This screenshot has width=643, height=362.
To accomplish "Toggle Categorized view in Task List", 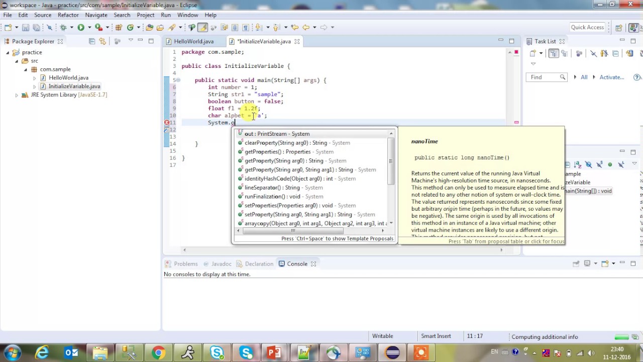I will [x=554, y=53].
